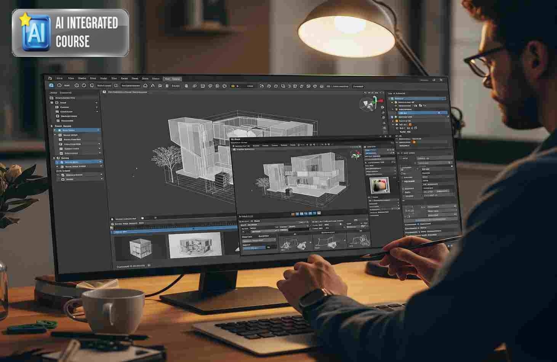Click the printer icon in the top toolbar
Image resolution: width=557 pixels, height=362 pixels.
point(321,86)
